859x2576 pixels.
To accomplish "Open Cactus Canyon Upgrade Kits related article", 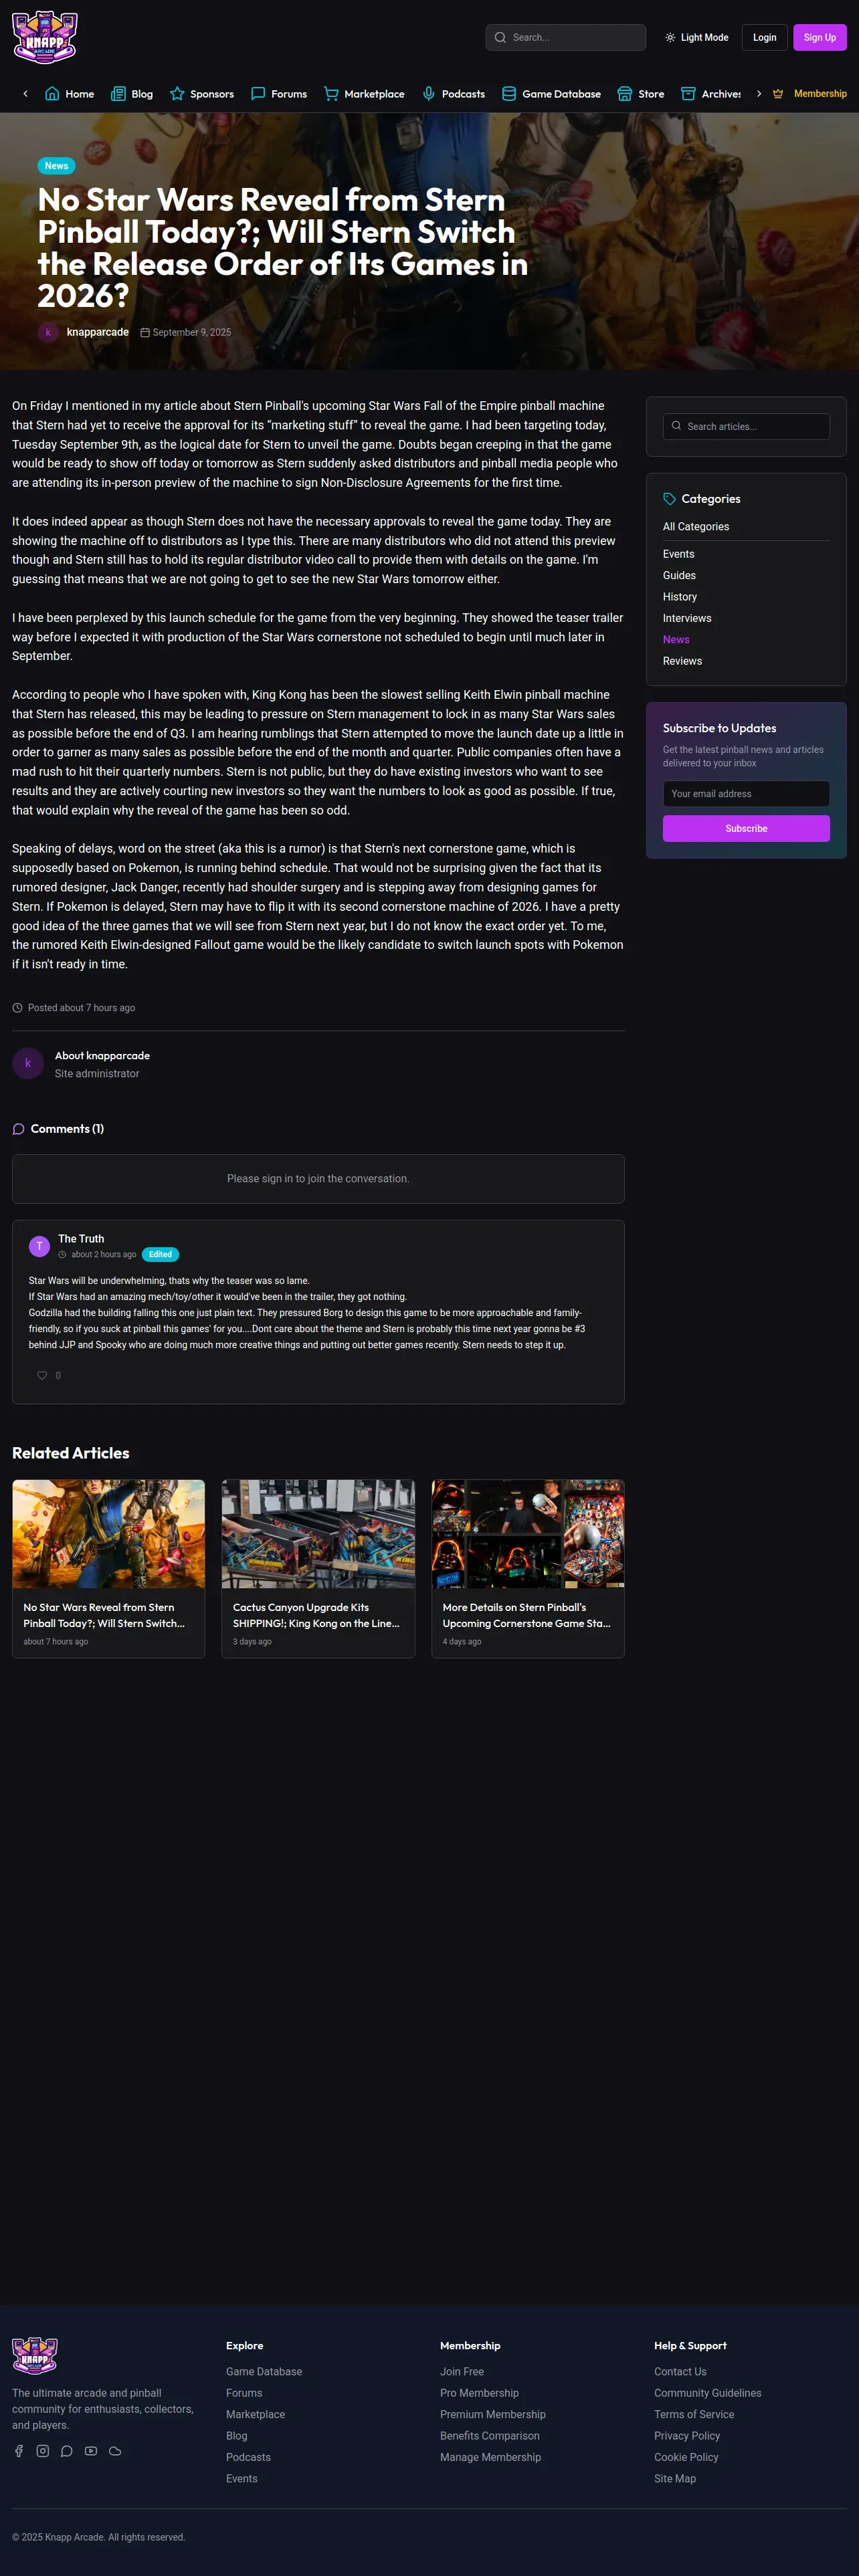I will click(318, 1568).
